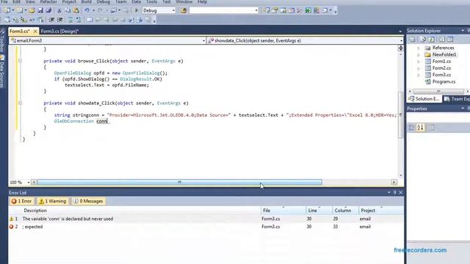Open the File menu
The width and height of the screenshot is (470, 264).
pyautogui.click(x=4, y=1)
